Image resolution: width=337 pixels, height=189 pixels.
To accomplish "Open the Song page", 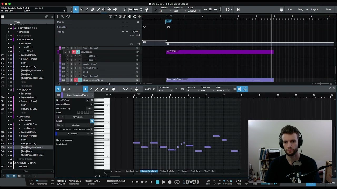I will point(300,10).
